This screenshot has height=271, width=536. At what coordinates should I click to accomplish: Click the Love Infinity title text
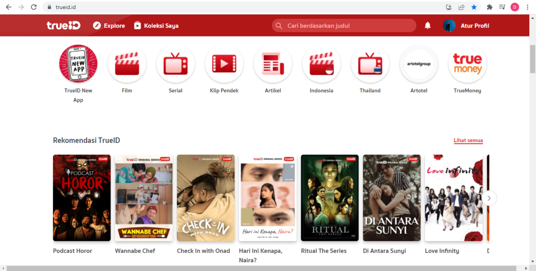tap(442, 251)
